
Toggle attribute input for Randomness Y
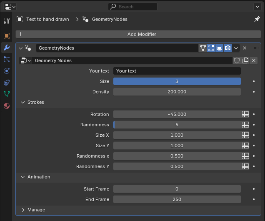[245, 166]
